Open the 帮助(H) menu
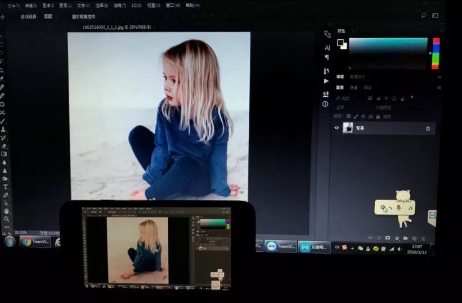The width and height of the screenshot is (462, 303). 192,5
